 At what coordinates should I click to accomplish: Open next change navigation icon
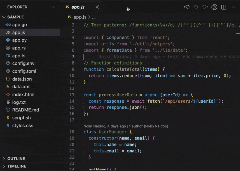tap(205, 7)
